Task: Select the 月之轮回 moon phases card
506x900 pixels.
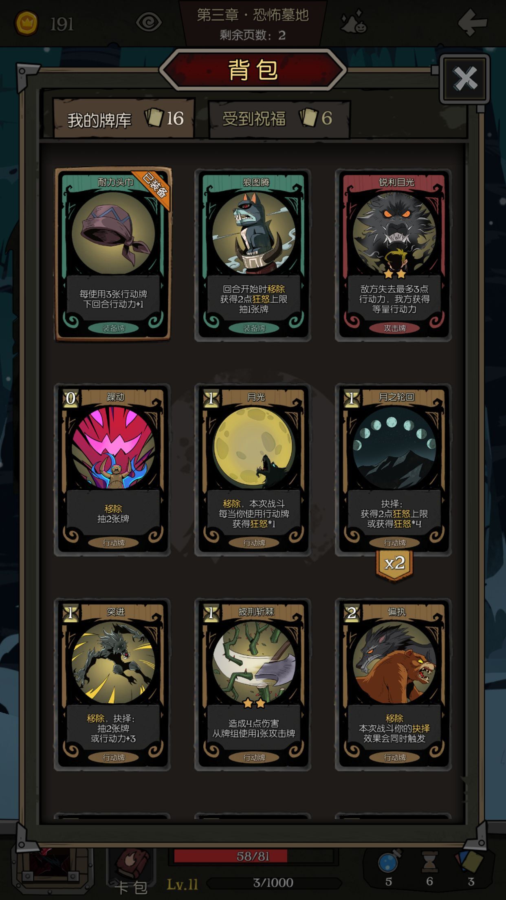Action: click(393, 469)
